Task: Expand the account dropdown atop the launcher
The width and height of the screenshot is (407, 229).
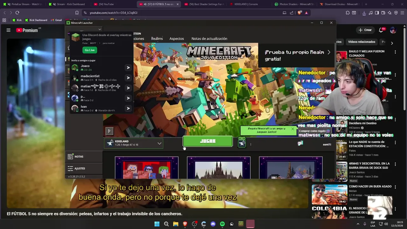Action: pyautogui.click(x=100, y=30)
